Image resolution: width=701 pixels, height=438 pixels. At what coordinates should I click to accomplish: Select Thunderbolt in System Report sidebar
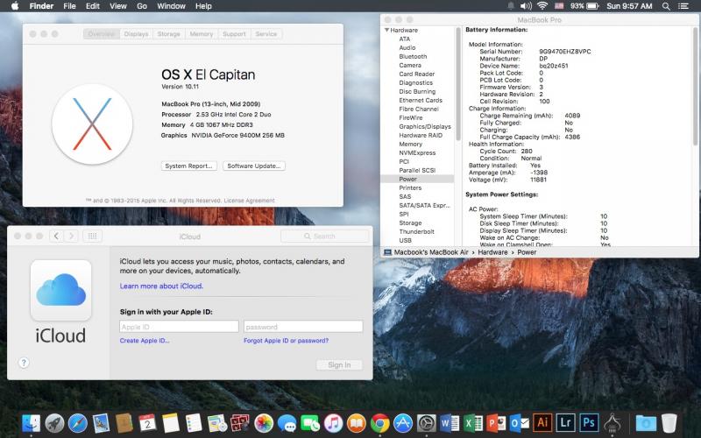pos(417,231)
